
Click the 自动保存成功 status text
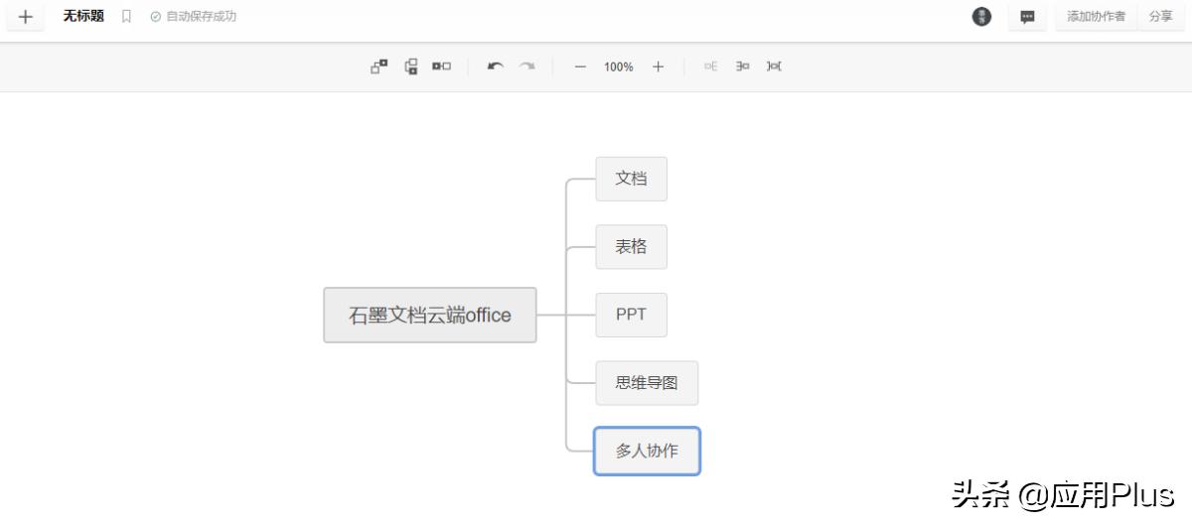click(x=201, y=17)
